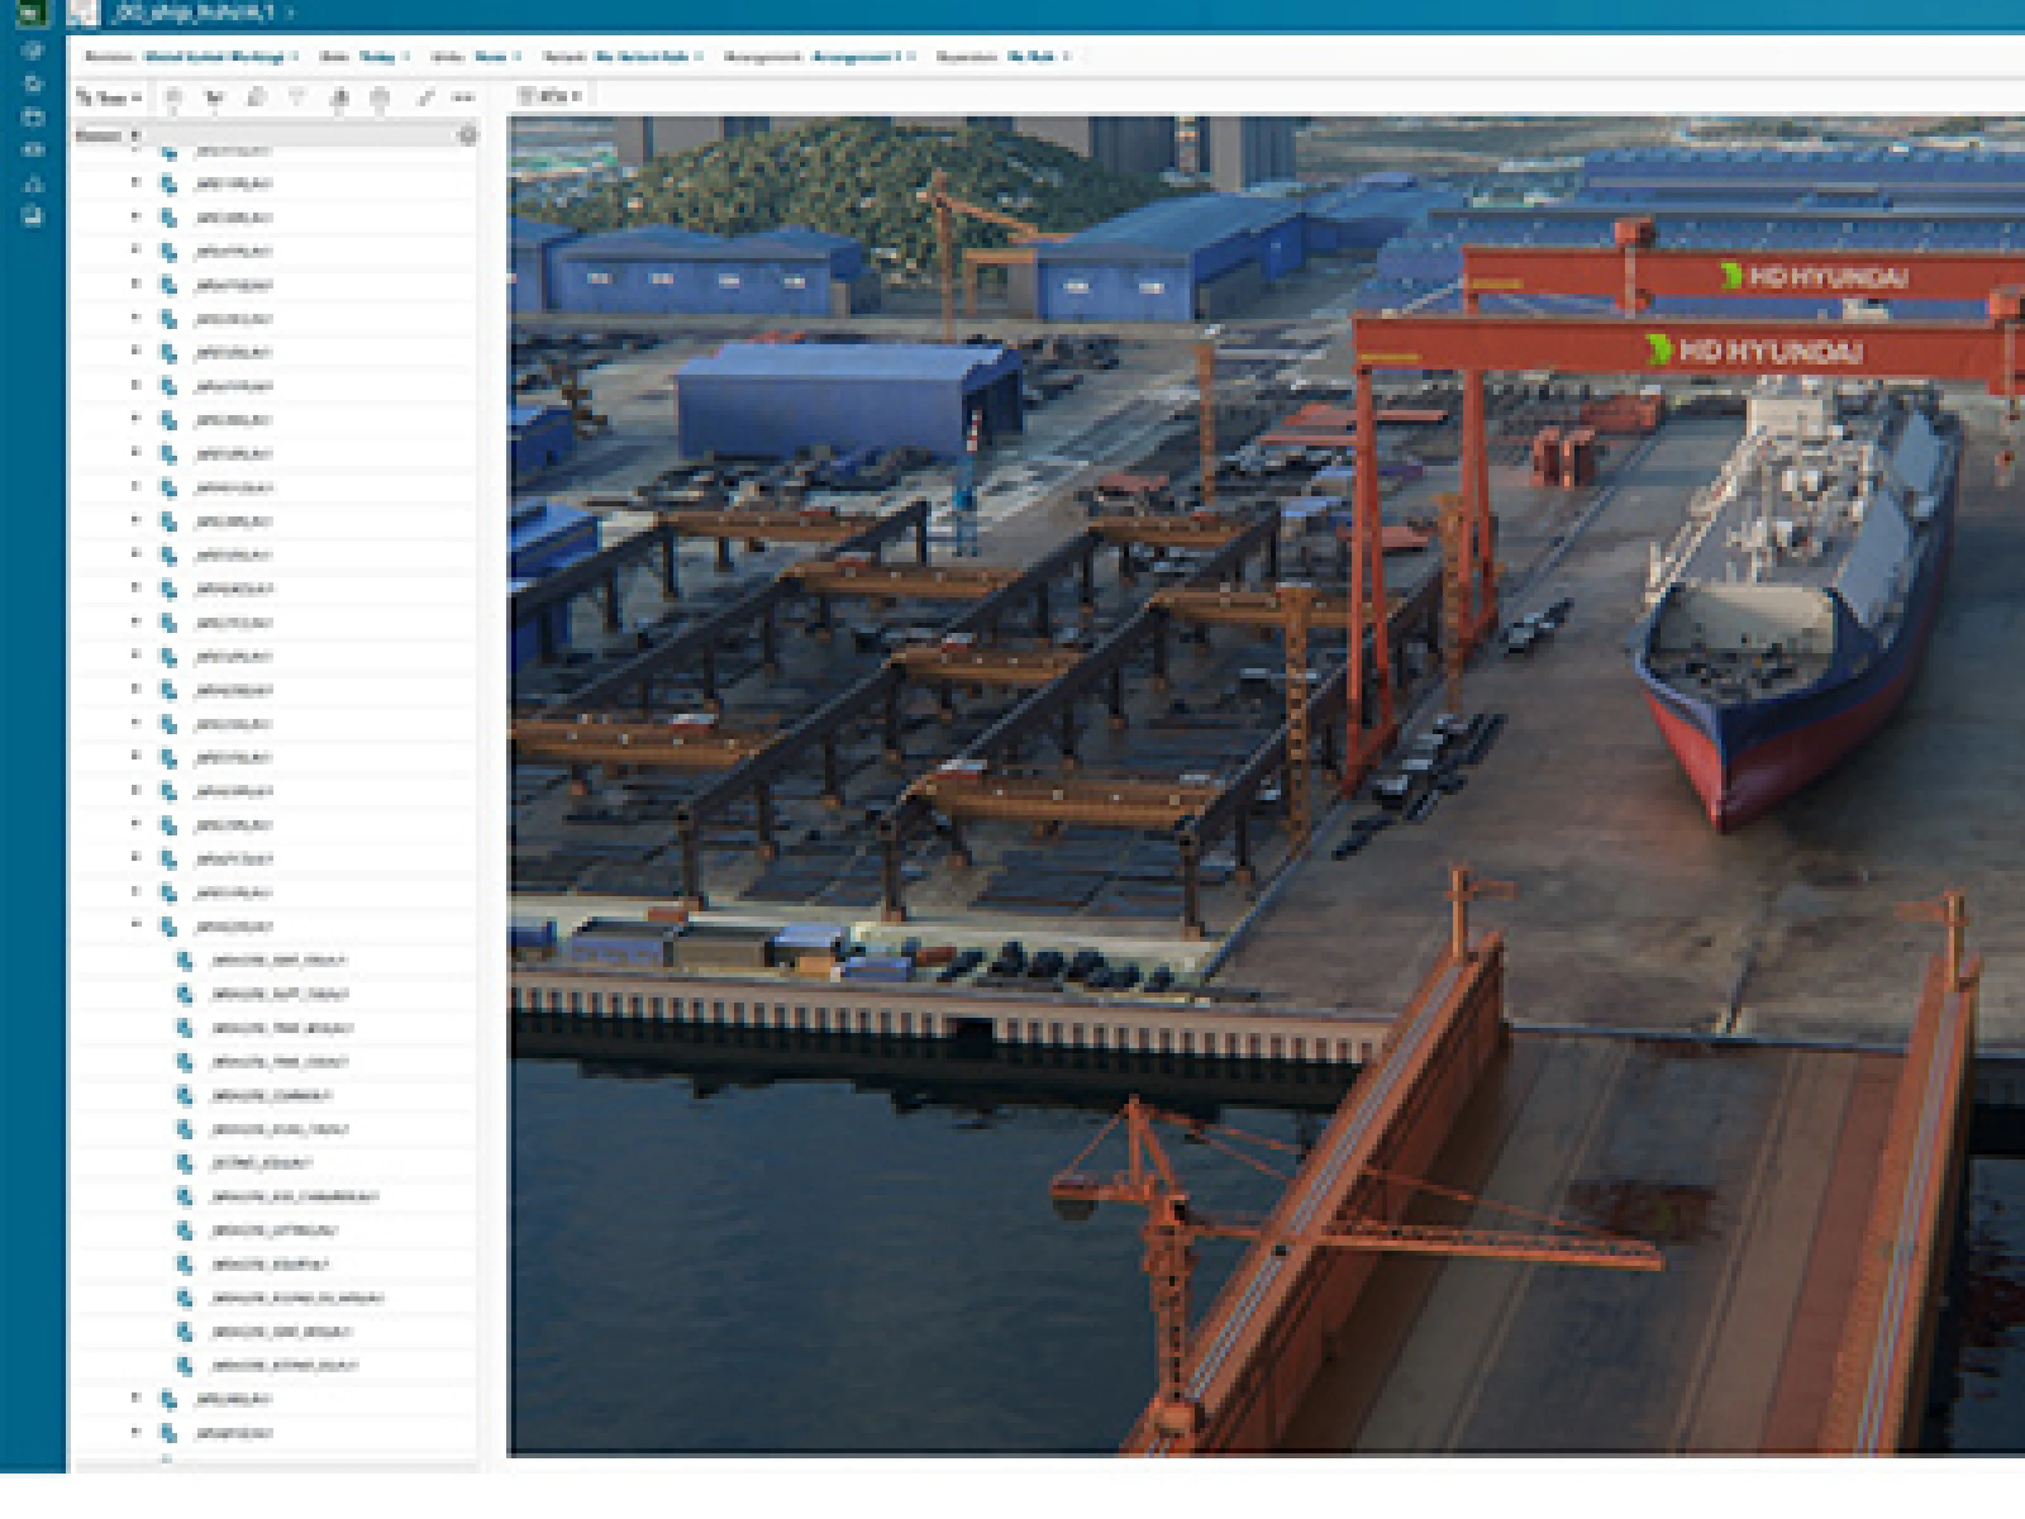Screen dimensions: 2025x1519
Task: Click the green app logo at top-left corner
Action: 33,13
